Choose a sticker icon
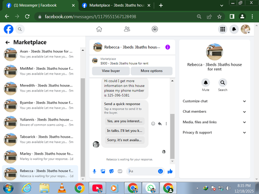Viewport: 259px width, 194px height. click(111, 171)
